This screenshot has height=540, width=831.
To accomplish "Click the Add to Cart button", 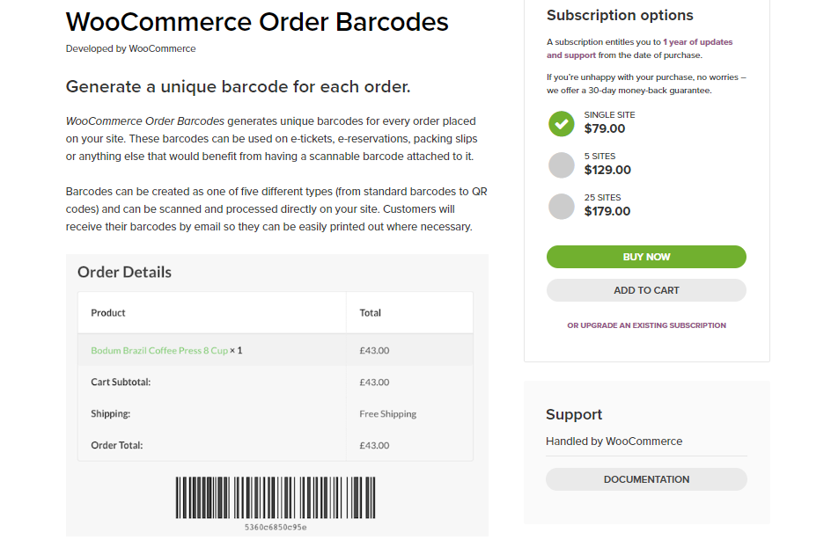I will click(646, 290).
